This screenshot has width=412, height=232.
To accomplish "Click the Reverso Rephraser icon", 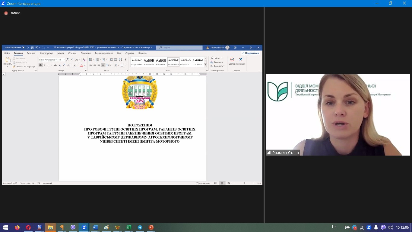I will coord(241,60).
